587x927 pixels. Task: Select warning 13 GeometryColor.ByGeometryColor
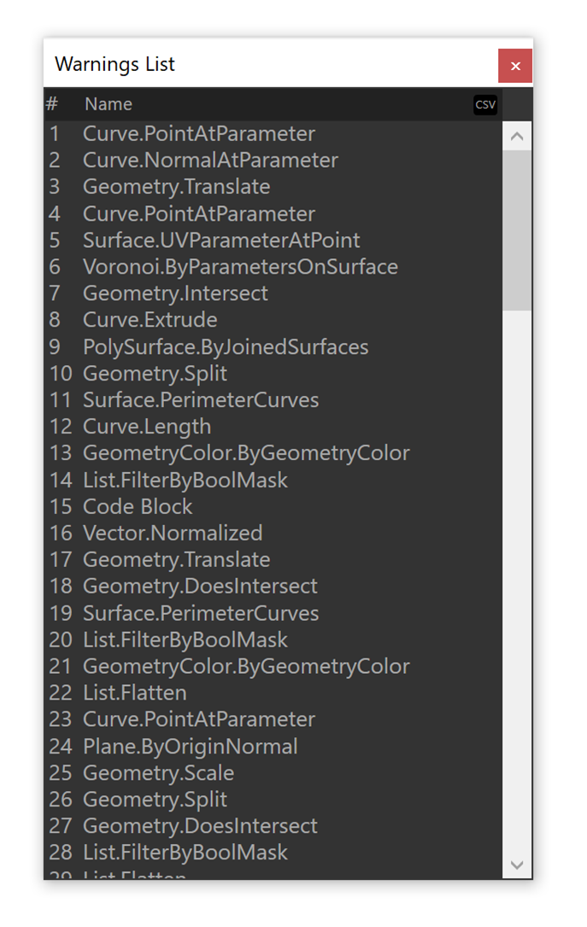(246, 453)
